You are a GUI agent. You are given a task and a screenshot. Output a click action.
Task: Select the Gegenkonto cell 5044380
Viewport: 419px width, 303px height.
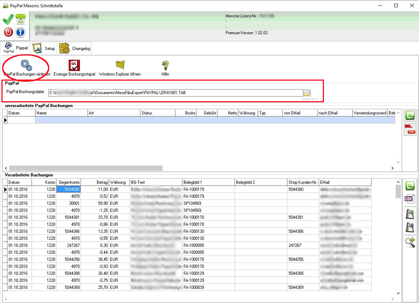(68, 189)
